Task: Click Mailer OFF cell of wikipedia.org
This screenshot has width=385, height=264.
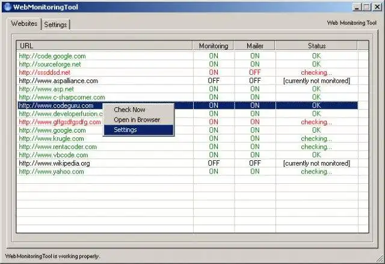Action: pos(255,163)
